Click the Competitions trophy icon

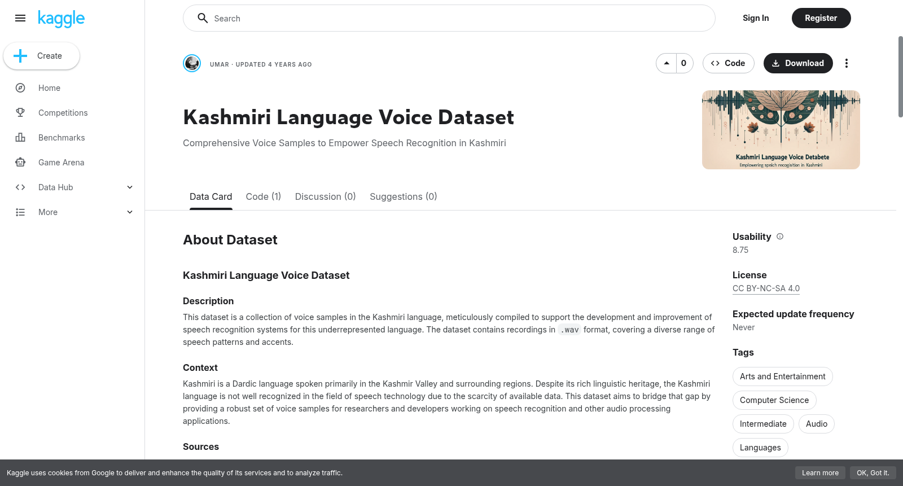coord(20,113)
